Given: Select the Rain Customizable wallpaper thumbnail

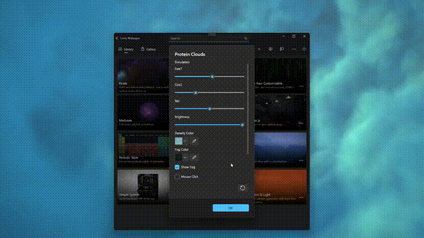Looking at the screenshot, I should [x=281, y=75].
